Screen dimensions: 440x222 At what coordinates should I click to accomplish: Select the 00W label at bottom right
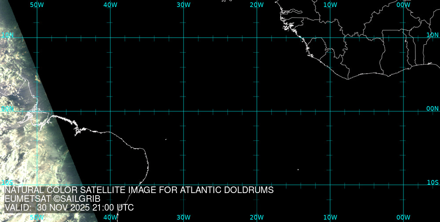[403, 217]
